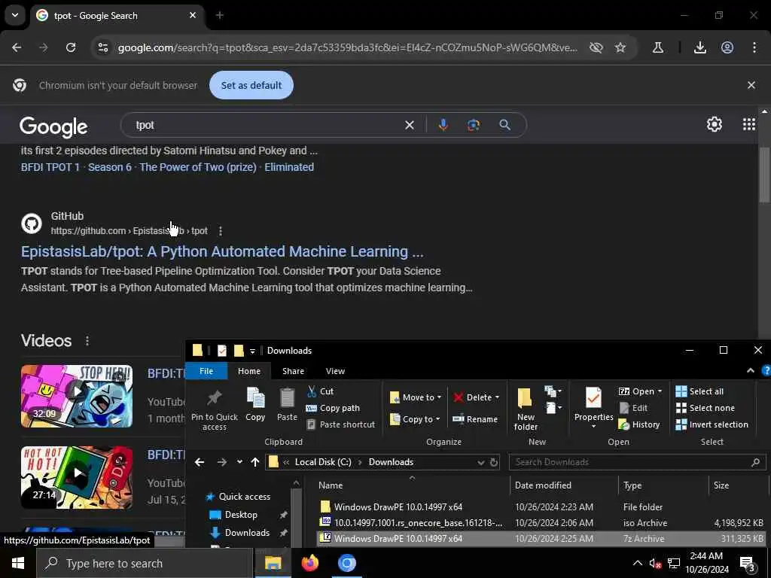Click Set as default button
This screenshot has width=771, height=578.
click(x=251, y=85)
